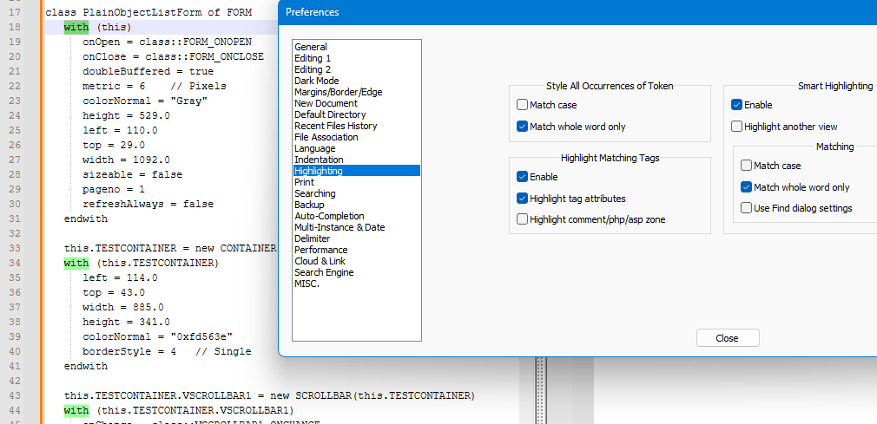Screen dimensions: 877x424
Task: Uncheck Match whole word only for token styling
Action: (x=523, y=127)
